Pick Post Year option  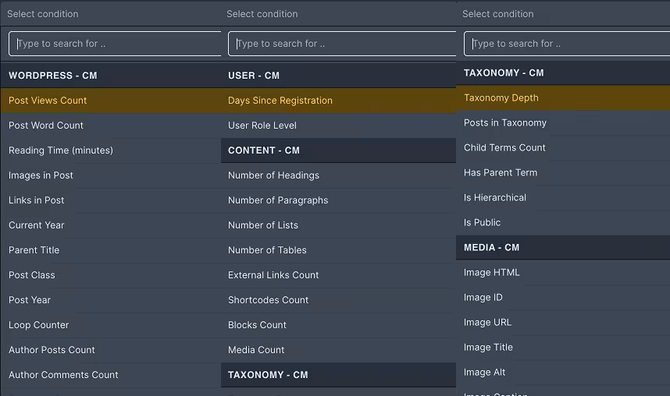point(111,300)
